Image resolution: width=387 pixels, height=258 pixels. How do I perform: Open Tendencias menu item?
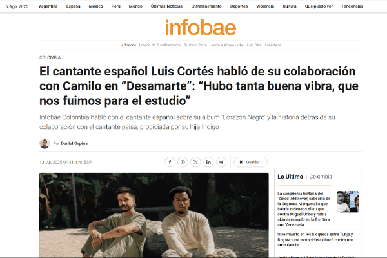tap(352, 6)
